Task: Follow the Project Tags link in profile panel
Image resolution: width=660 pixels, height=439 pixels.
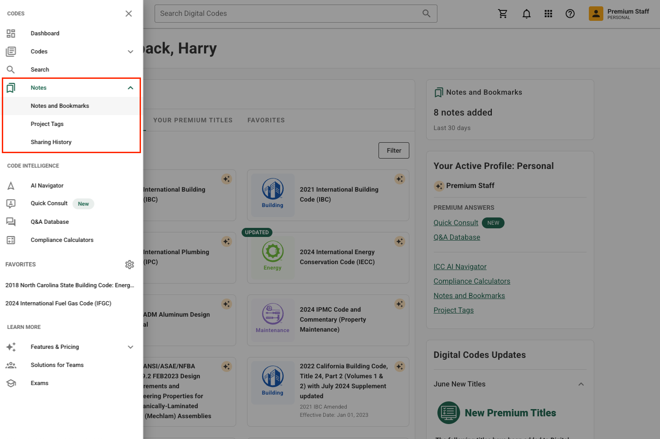Action: click(x=453, y=310)
